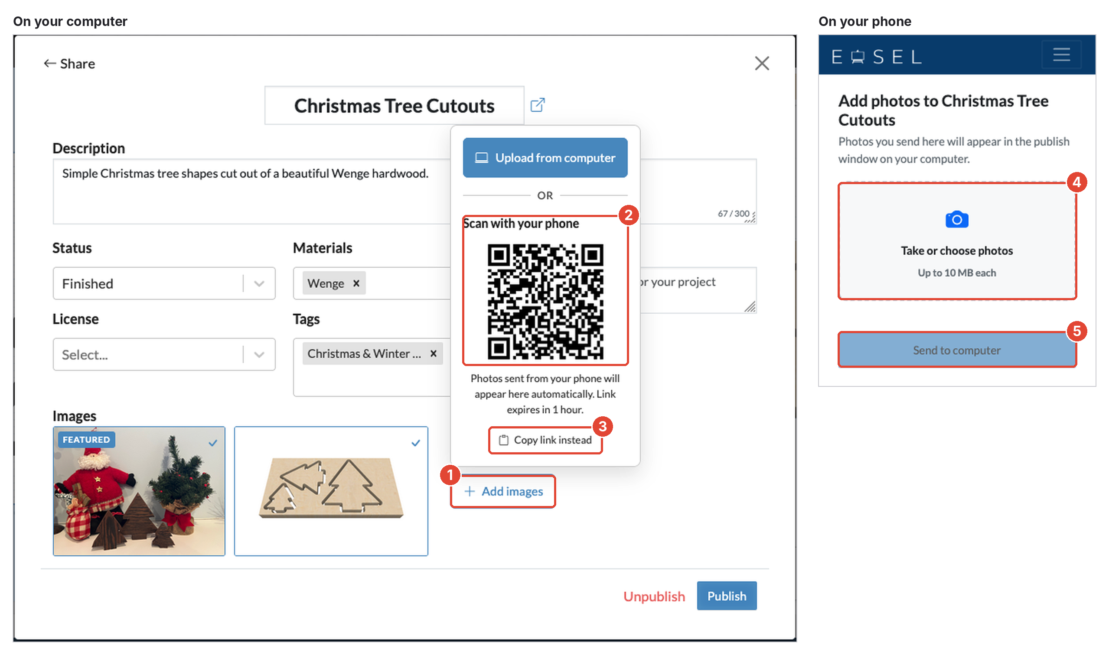Click the '67 / 300' character counter

pyautogui.click(x=733, y=214)
